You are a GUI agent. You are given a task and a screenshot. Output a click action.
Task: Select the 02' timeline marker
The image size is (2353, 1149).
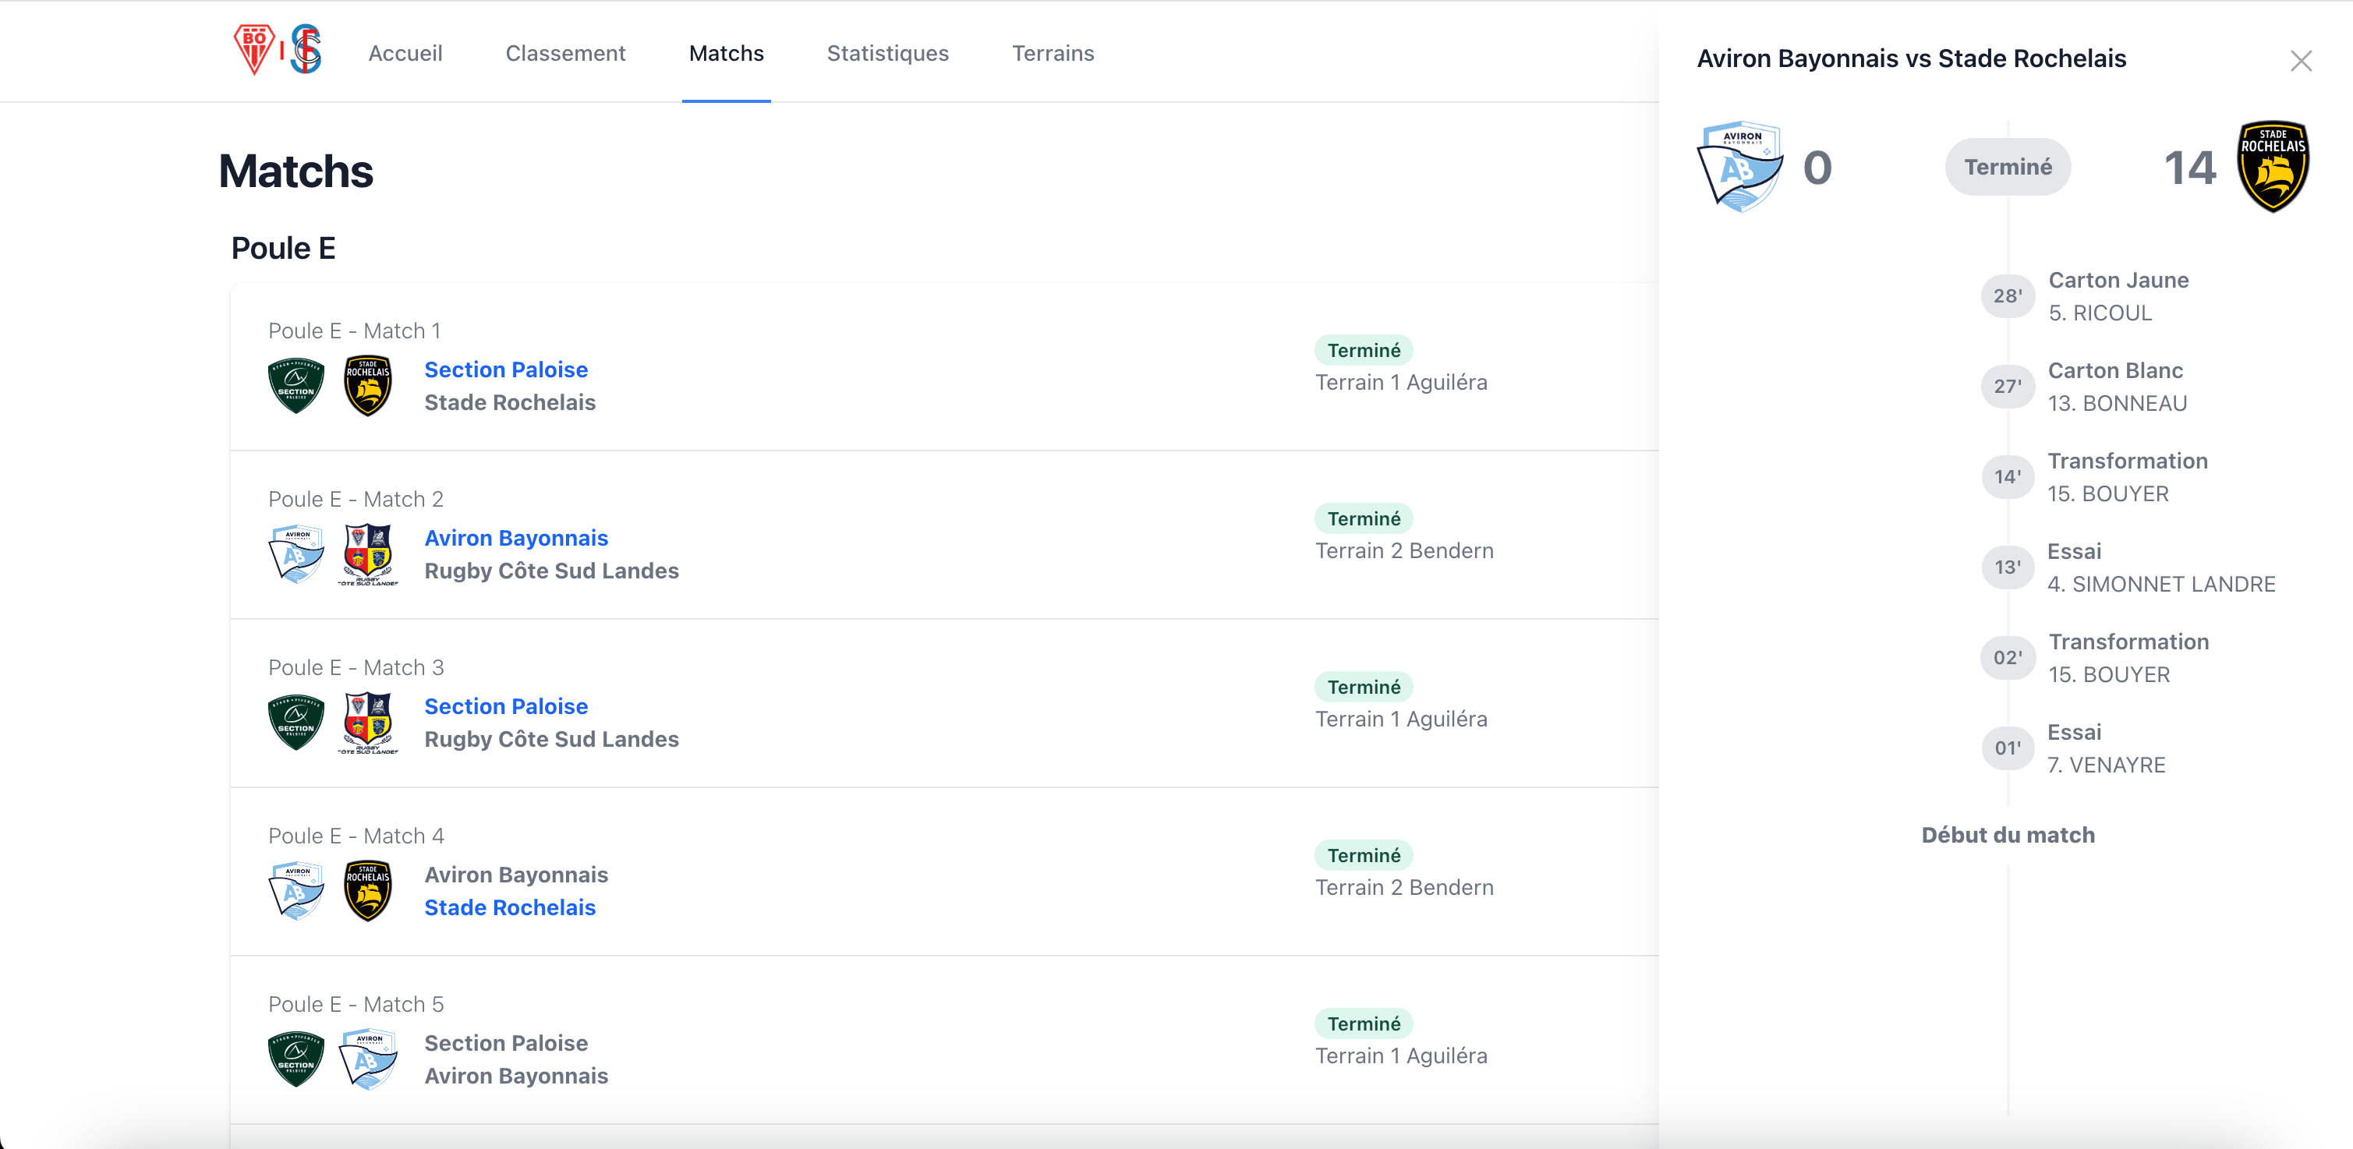coord(2008,658)
